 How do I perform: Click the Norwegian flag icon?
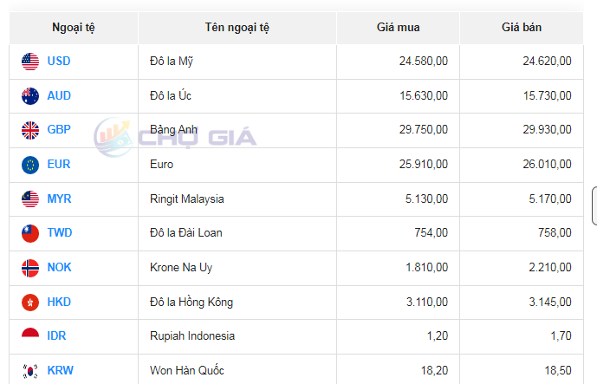coord(30,267)
